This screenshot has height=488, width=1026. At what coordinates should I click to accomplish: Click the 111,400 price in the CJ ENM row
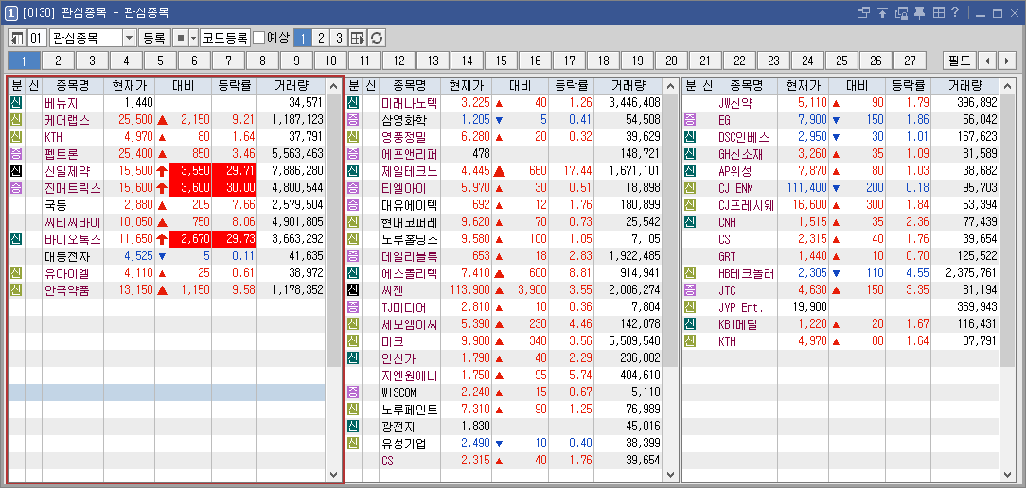click(807, 188)
